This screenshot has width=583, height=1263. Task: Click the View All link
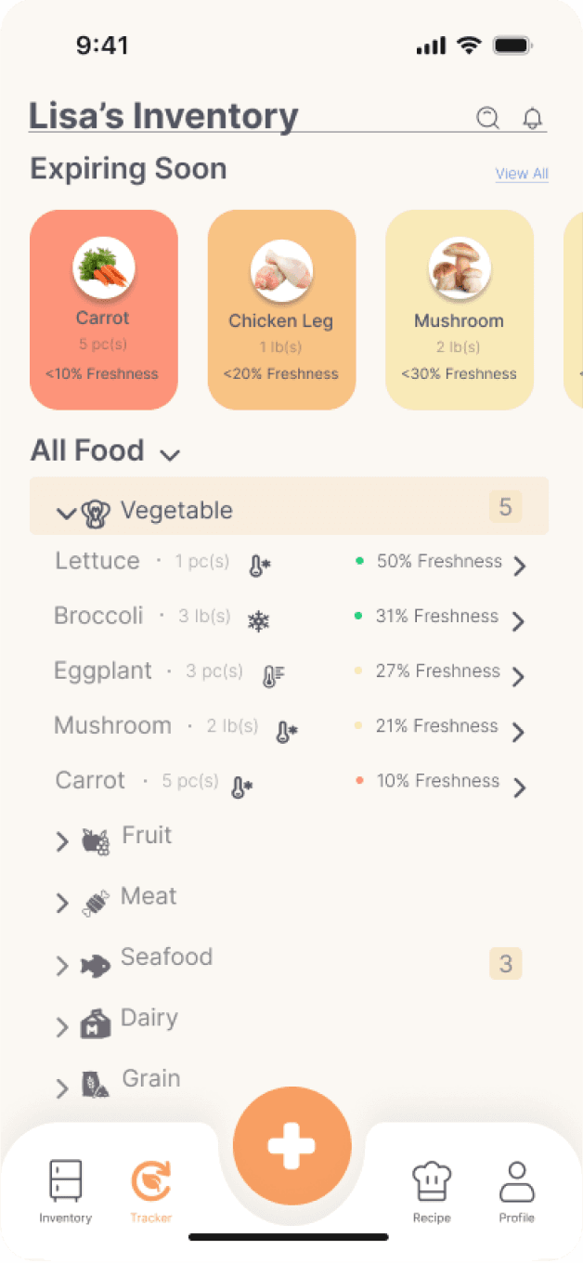pos(522,174)
